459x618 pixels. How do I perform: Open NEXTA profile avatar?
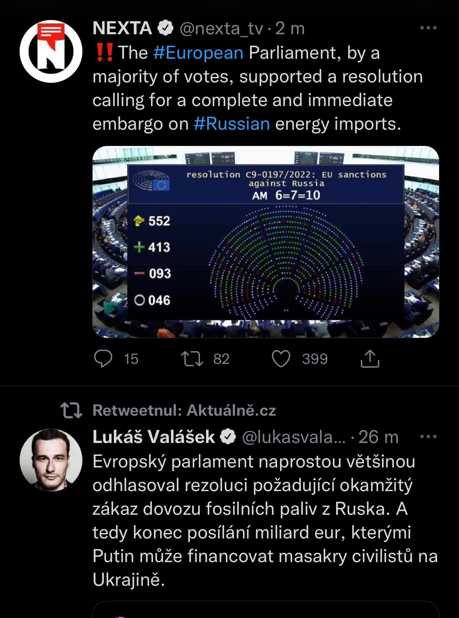[x=51, y=51]
